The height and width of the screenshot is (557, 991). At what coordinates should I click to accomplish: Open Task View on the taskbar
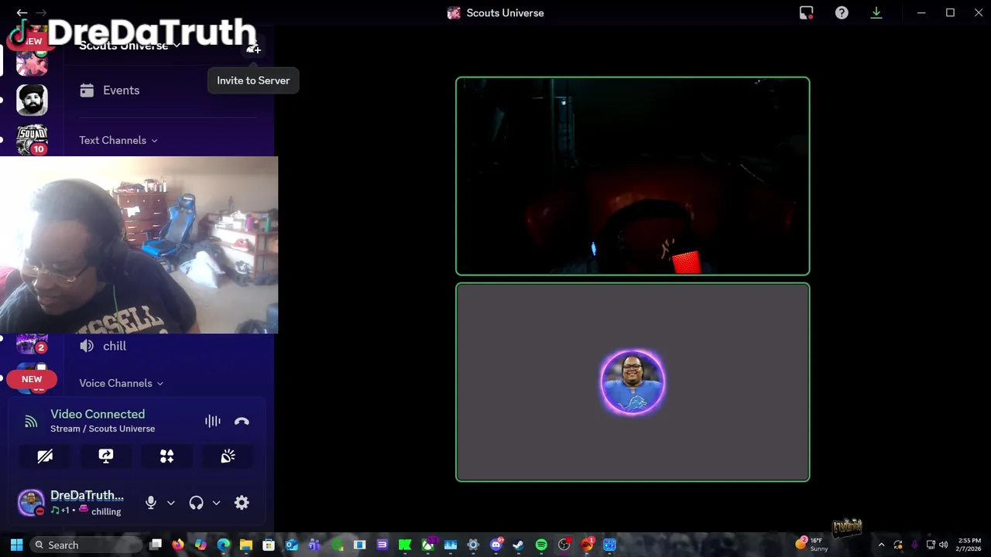(156, 545)
